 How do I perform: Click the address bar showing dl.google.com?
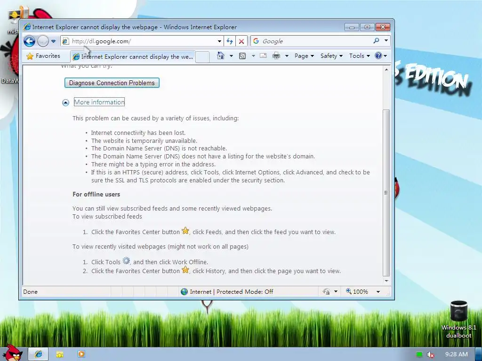(x=143, y=41)
